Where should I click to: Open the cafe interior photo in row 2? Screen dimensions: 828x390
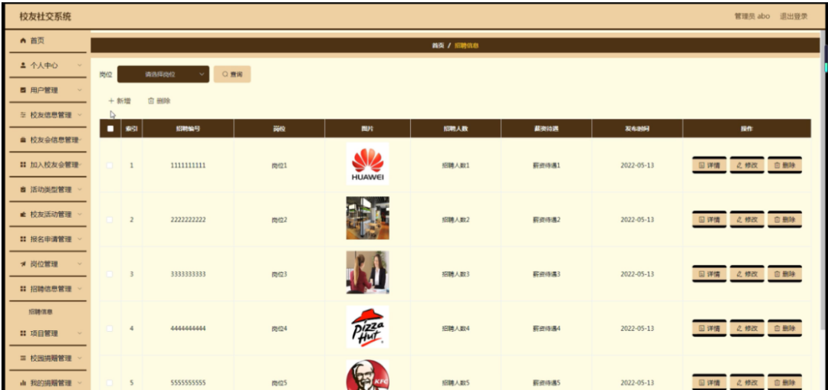(367, 218)
